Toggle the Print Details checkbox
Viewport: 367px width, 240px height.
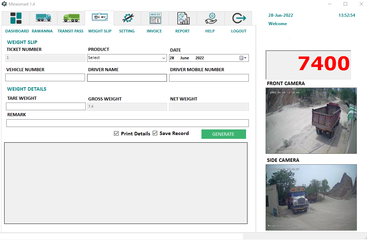pos(116,133)
